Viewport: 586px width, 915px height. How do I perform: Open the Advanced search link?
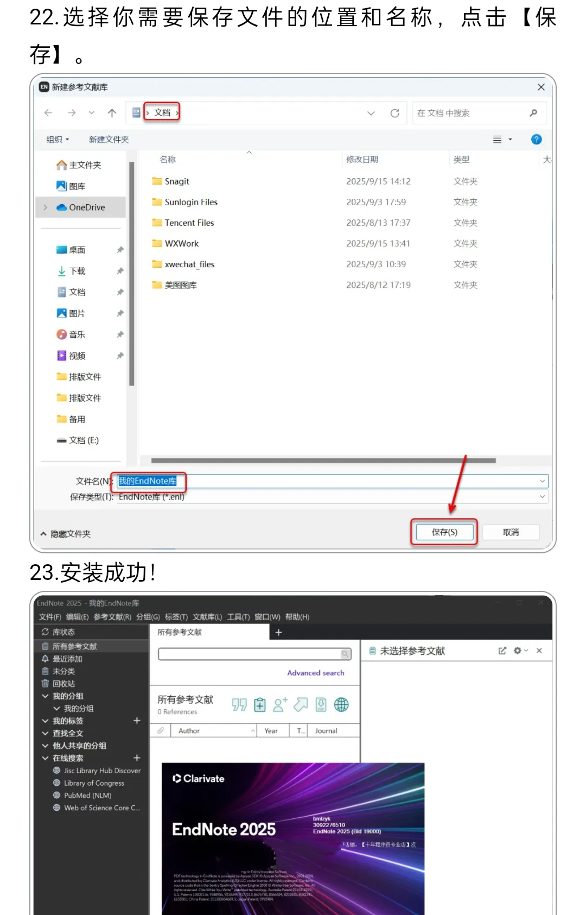point(316,673)
